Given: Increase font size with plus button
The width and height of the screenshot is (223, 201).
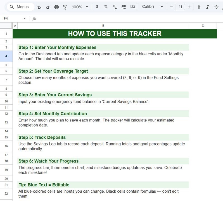Looking at the screenshot, I should pyautogui.click(x=189, y=7).
